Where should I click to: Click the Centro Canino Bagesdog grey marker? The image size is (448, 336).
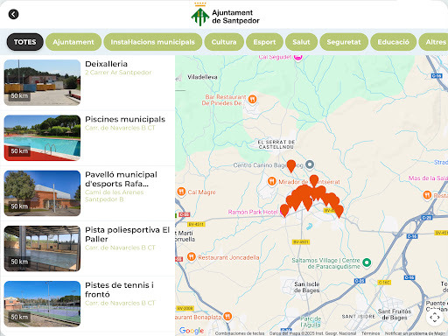310,164
